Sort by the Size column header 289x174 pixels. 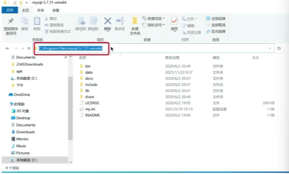tap(255, 58)
